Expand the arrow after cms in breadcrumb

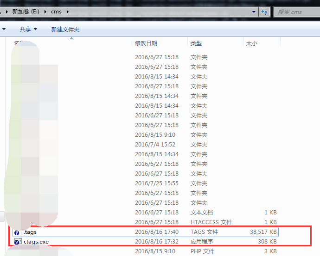click(x=68, y=12)
